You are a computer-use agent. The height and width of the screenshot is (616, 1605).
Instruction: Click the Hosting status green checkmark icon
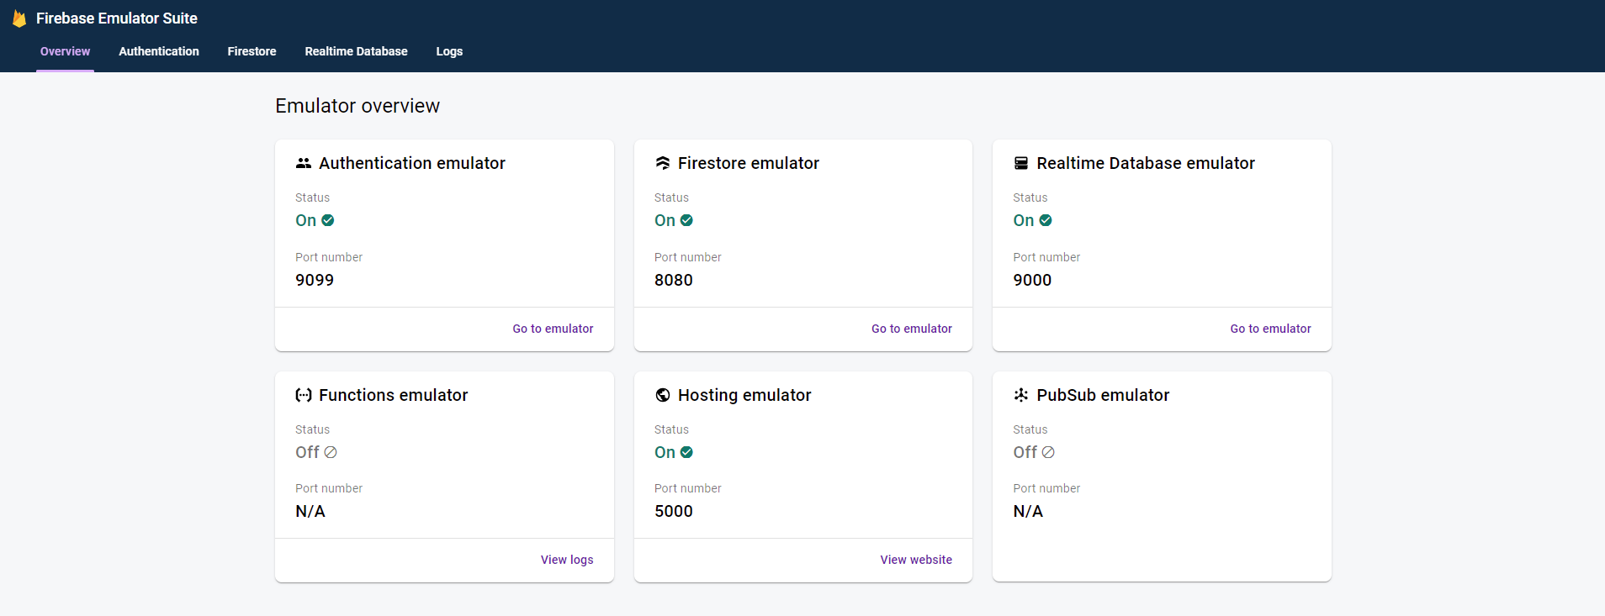(686, 452)
